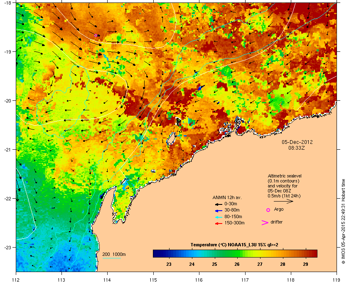Click the '30-80m' depth label
This screenshot has height=282, width=349.
point(232,210)
